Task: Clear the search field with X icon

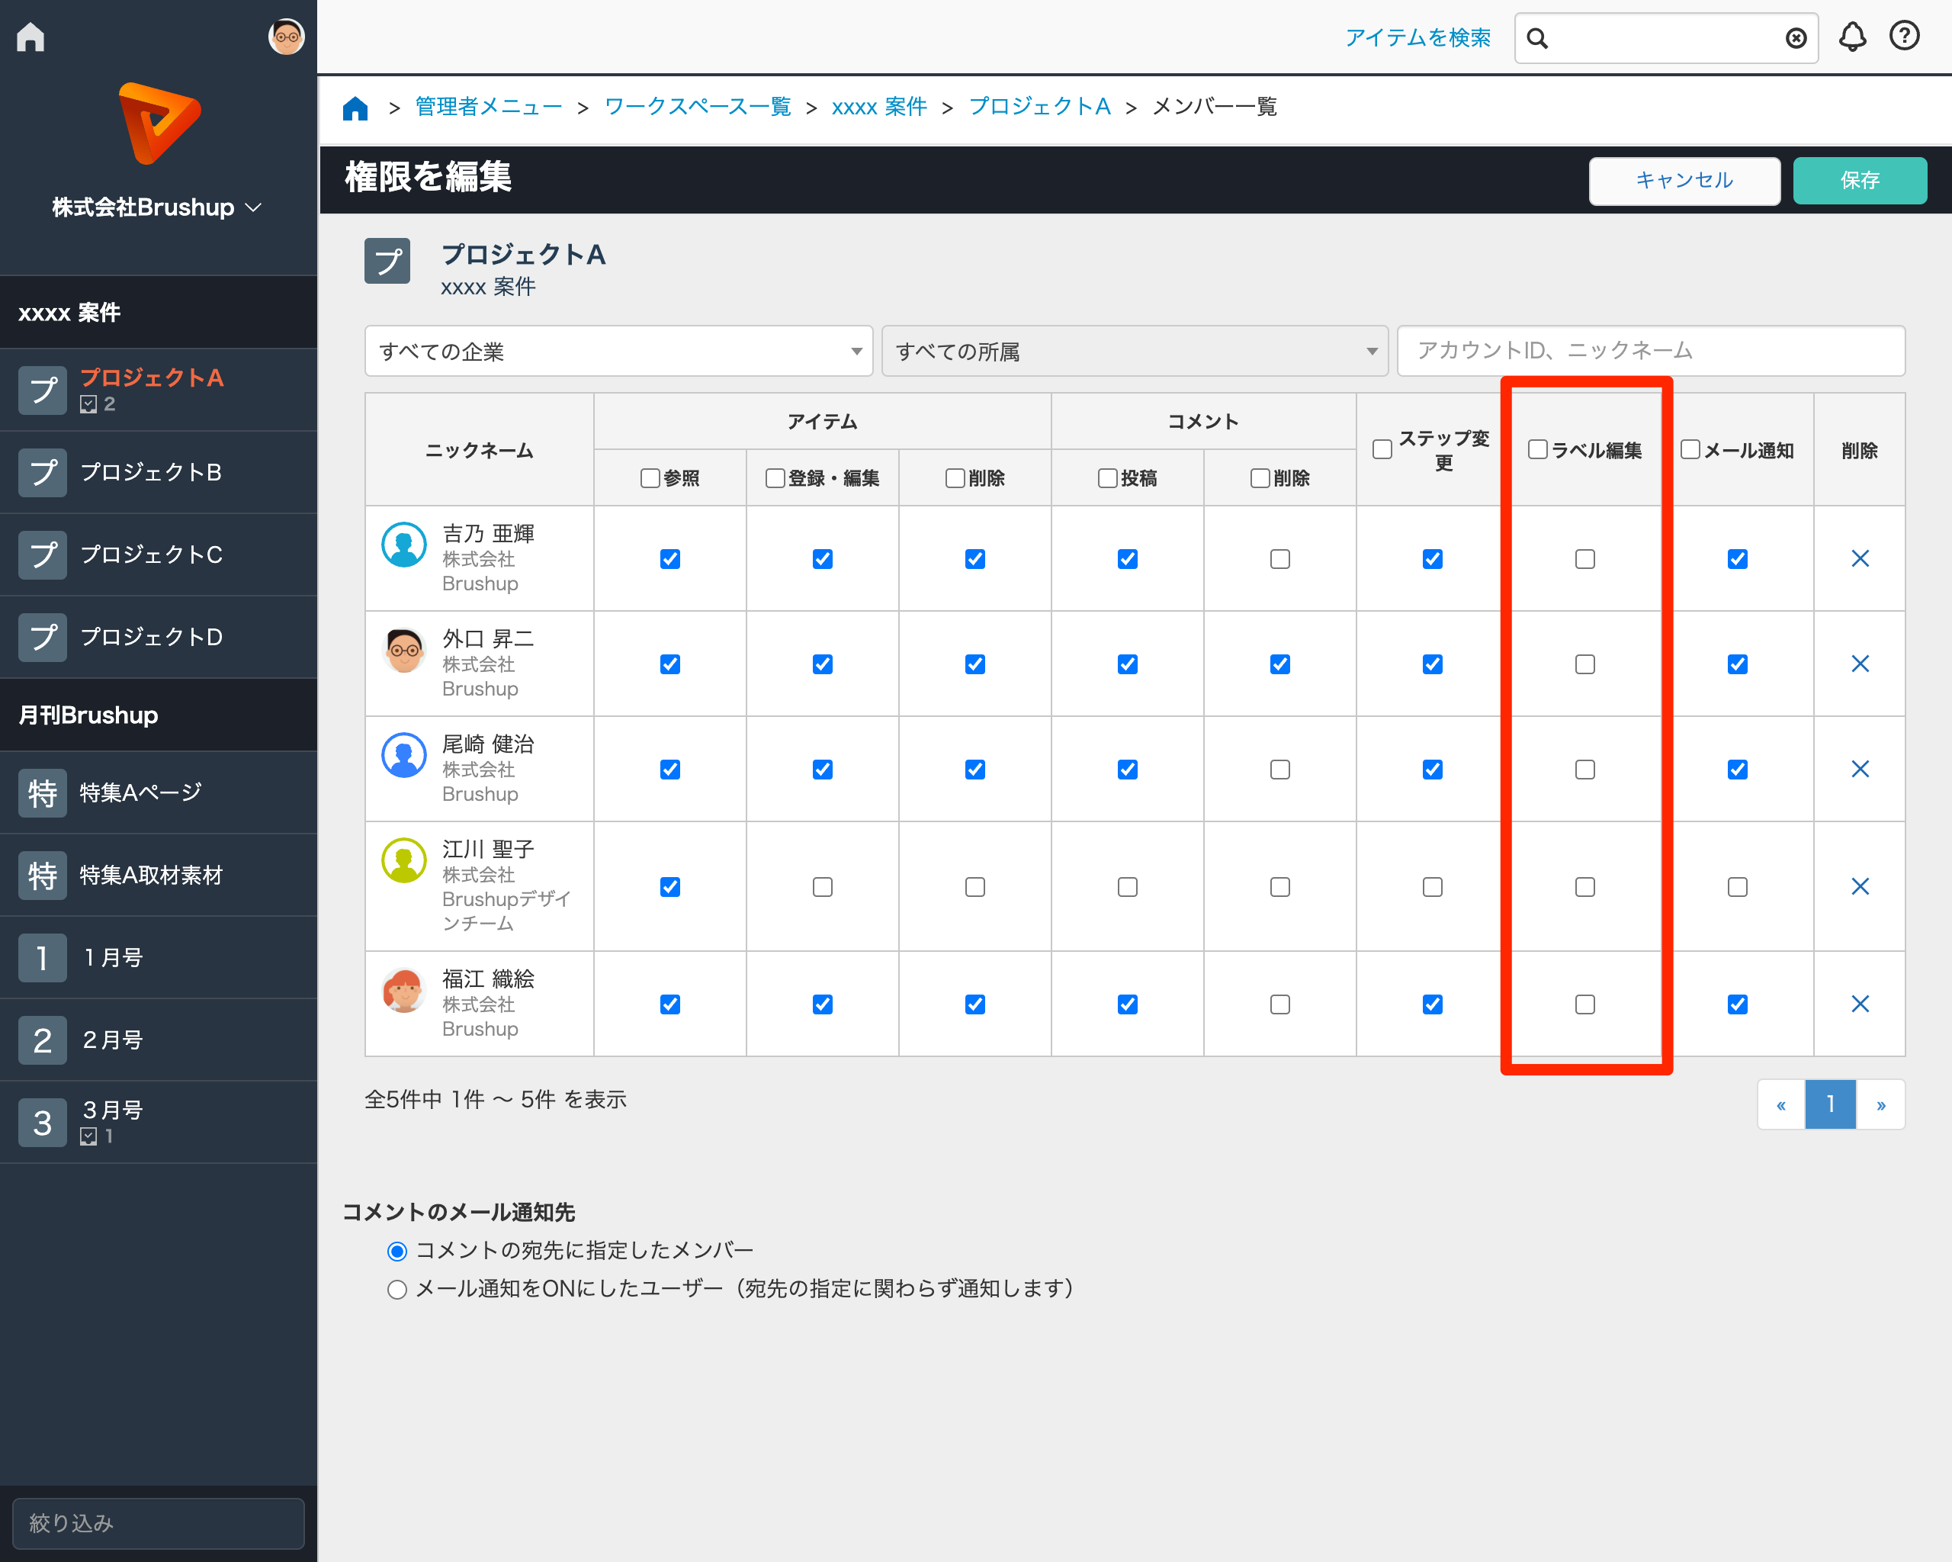Action: (1796, 38)
